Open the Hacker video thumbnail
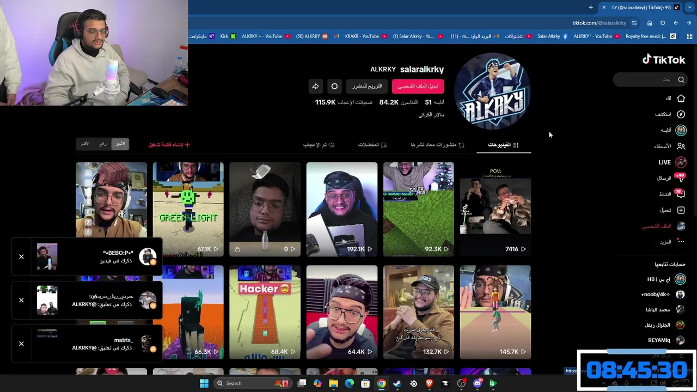 tap(265, 313)
